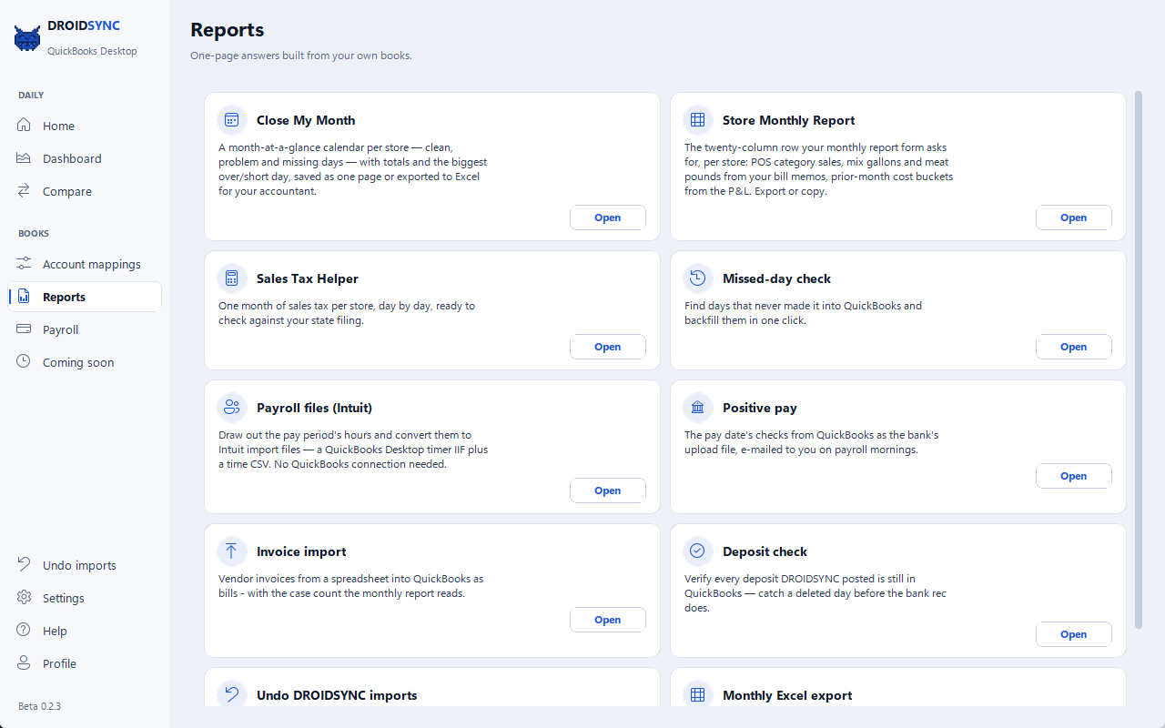Open Payroll files (Intuit)

(608, 490)
